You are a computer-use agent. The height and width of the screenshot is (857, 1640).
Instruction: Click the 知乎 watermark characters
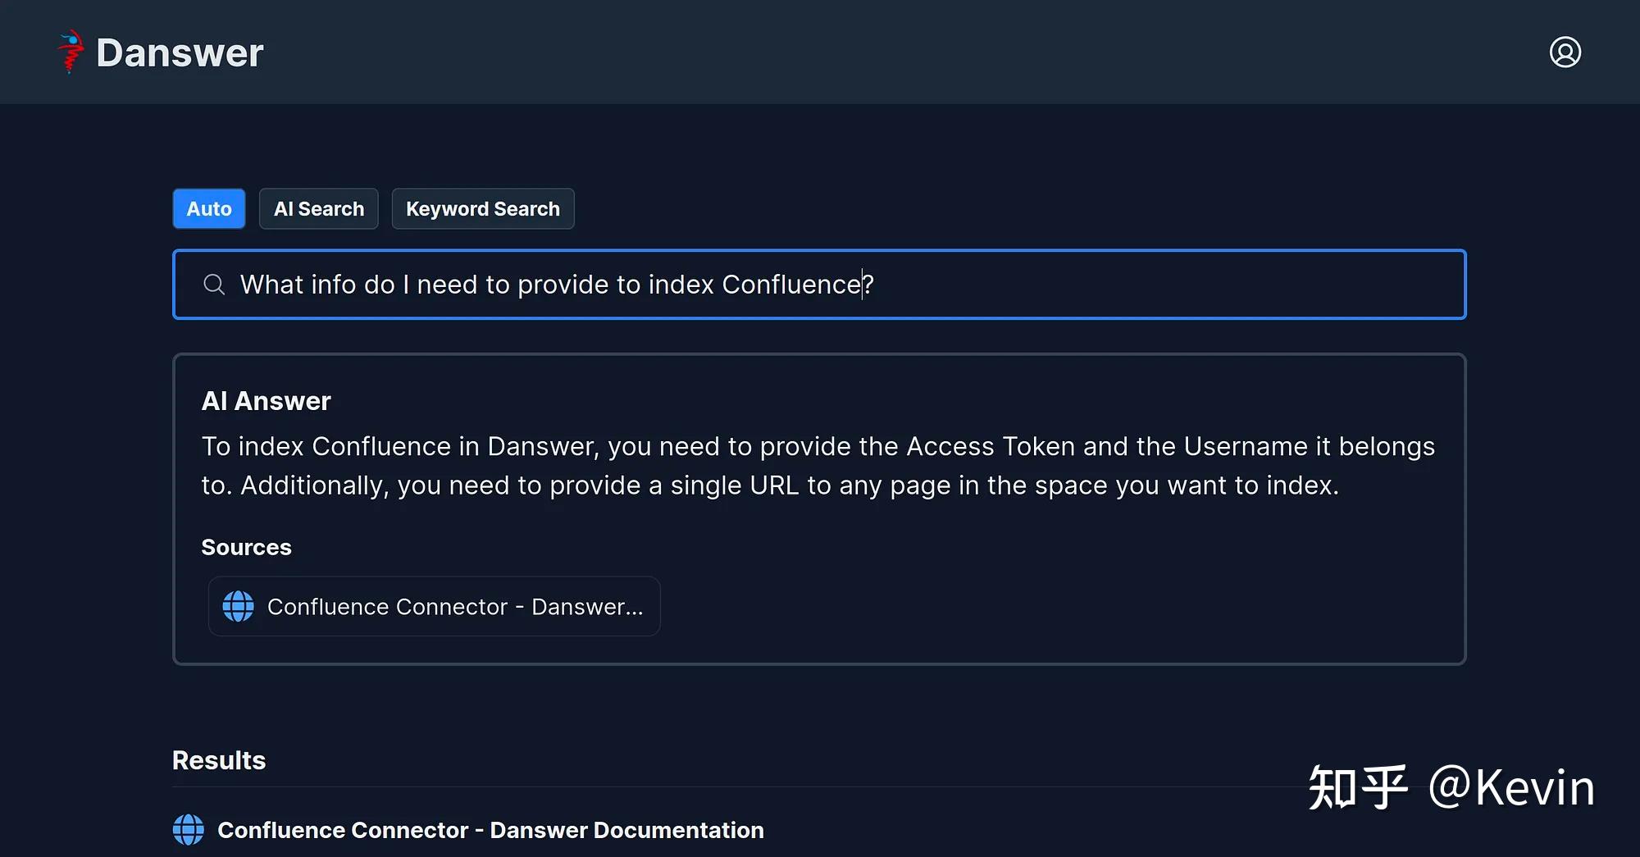coord(1357,788)
